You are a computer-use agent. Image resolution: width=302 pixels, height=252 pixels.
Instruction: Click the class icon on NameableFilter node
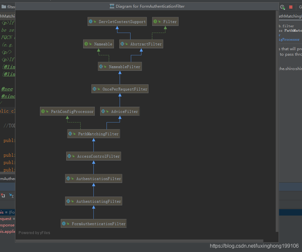point(101,67)
